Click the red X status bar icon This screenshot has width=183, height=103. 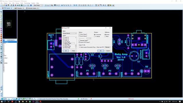coord(91,99)
